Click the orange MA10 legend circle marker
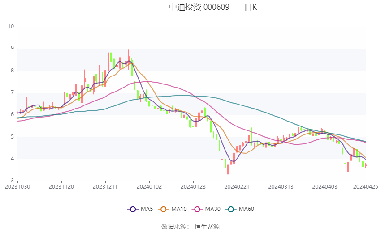The image size is (381, 231). coord(163,209)
